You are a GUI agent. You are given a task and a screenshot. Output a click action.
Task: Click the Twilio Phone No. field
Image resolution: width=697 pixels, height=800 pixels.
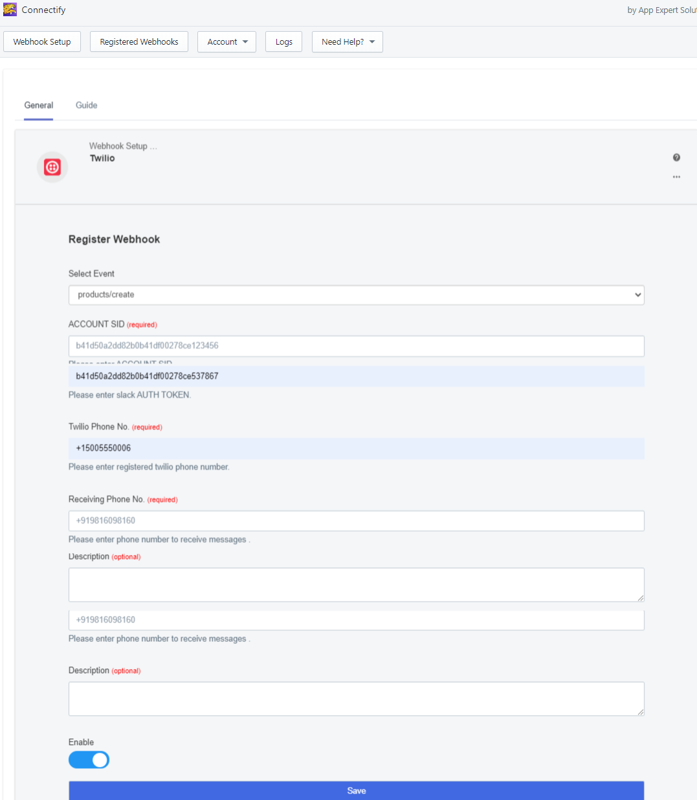click(x=357, y=448)
